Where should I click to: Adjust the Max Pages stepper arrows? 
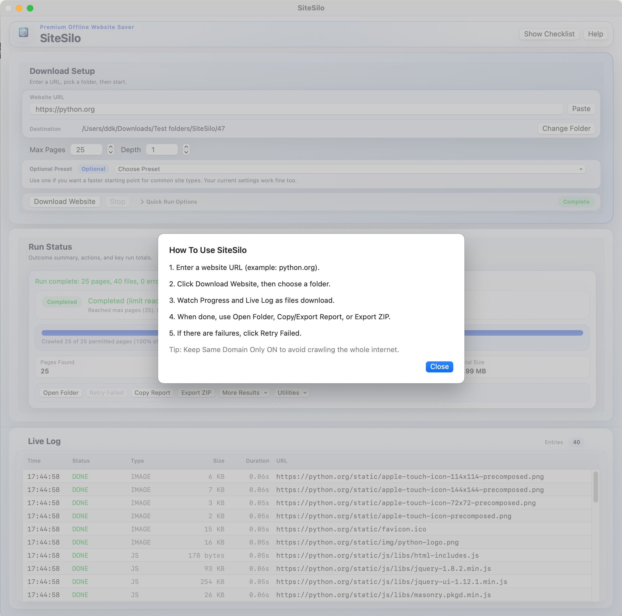pyautogui.click(x=111, y=150)
